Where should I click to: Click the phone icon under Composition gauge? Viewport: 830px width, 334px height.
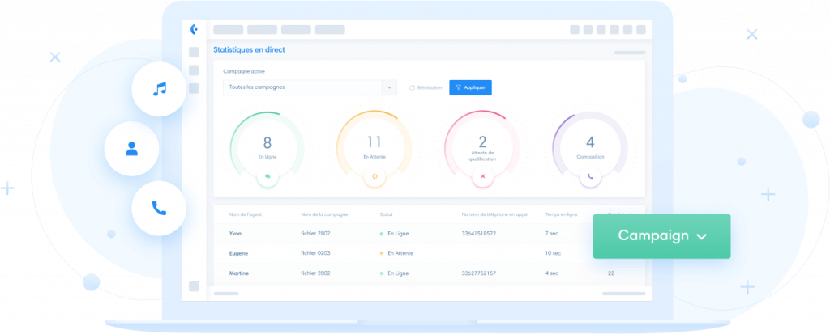[x=590, y=175]
